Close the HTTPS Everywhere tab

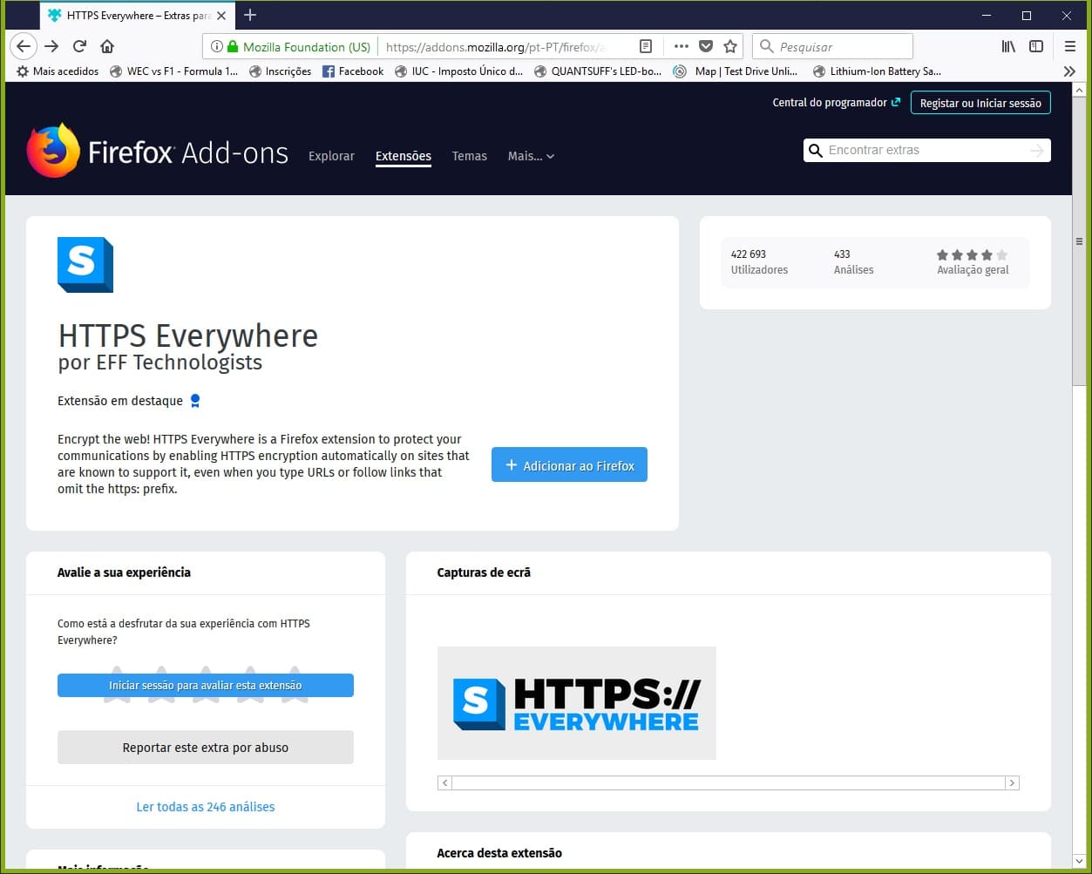point(221,15)
